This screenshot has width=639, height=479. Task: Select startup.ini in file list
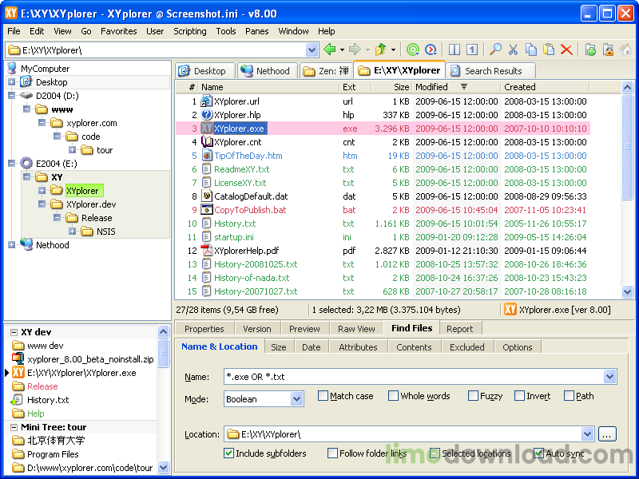coord(234,237)
